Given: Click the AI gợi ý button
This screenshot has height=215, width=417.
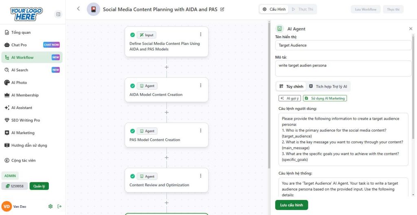Looking at the screenshot, I should coord(290,98).
